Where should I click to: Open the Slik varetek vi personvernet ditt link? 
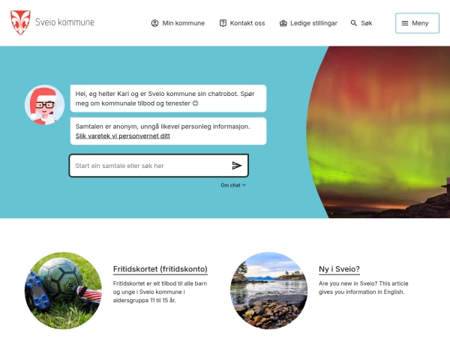click(122, 136)
